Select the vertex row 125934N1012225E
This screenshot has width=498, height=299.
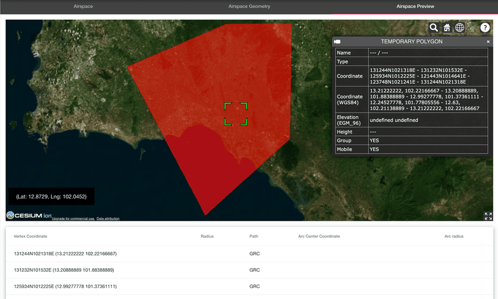click(x=65, y=286)
